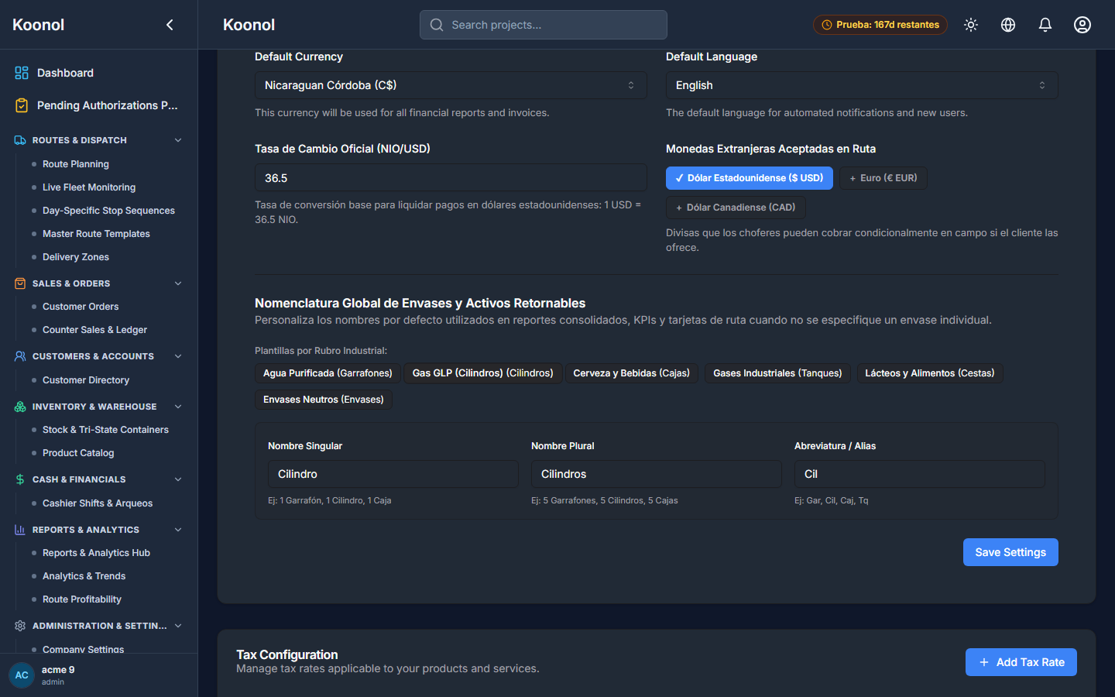Deselect Dólar Estadounidense accepted currency
This screenshot has width=1115, height=697.
point(750,178)
